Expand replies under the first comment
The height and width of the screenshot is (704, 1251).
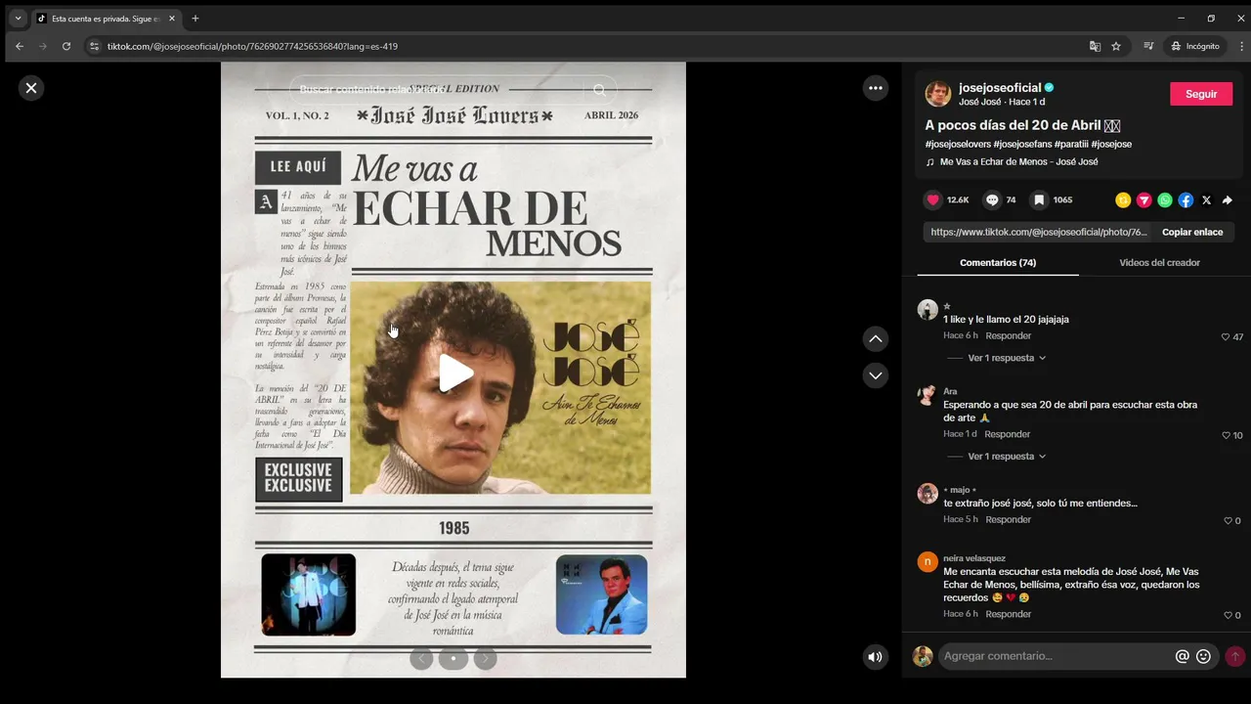[x=1006, y=358]
